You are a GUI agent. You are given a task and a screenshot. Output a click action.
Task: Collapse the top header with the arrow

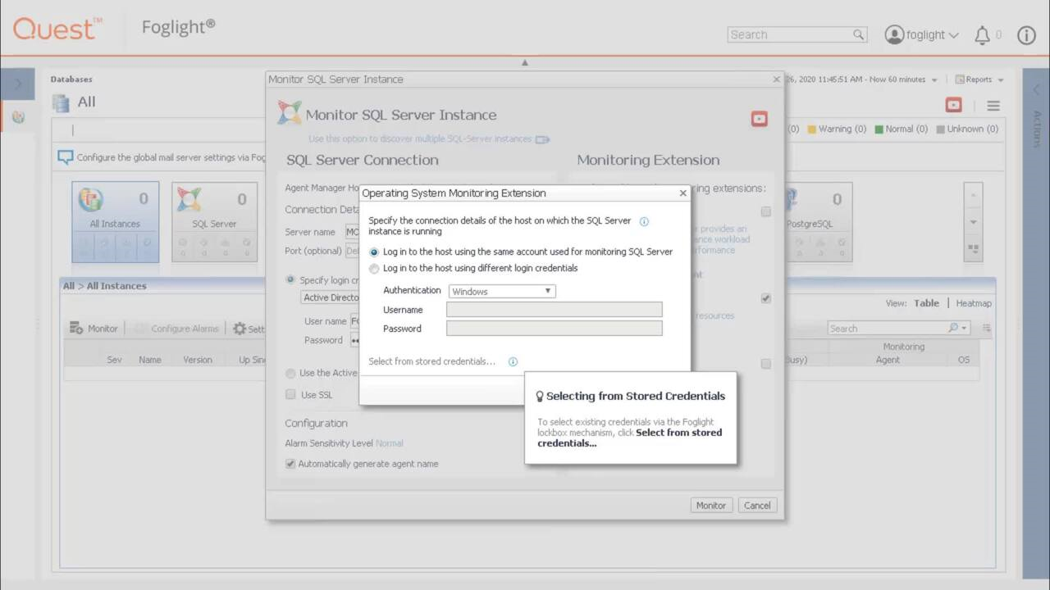[x=525, y=62]
